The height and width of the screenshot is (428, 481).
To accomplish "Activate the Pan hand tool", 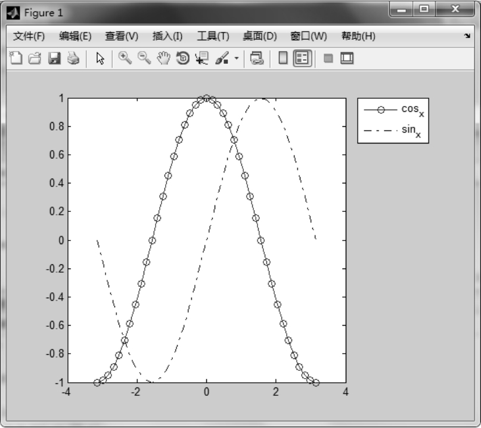I will (x=163, y=58).
